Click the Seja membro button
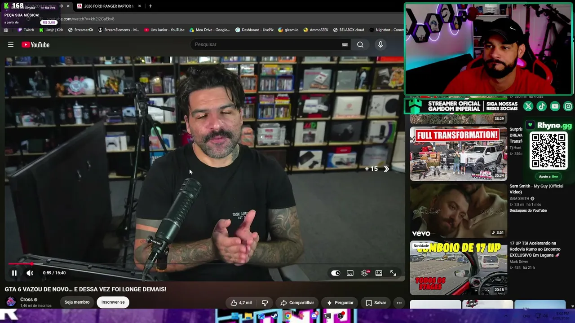Viewport: 575px width, 323px height. pyautogui.click(x=77, y=302)
